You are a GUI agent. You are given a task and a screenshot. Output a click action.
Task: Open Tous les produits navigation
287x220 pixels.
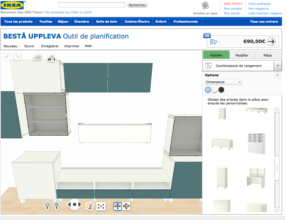click(x=19, y=22)
